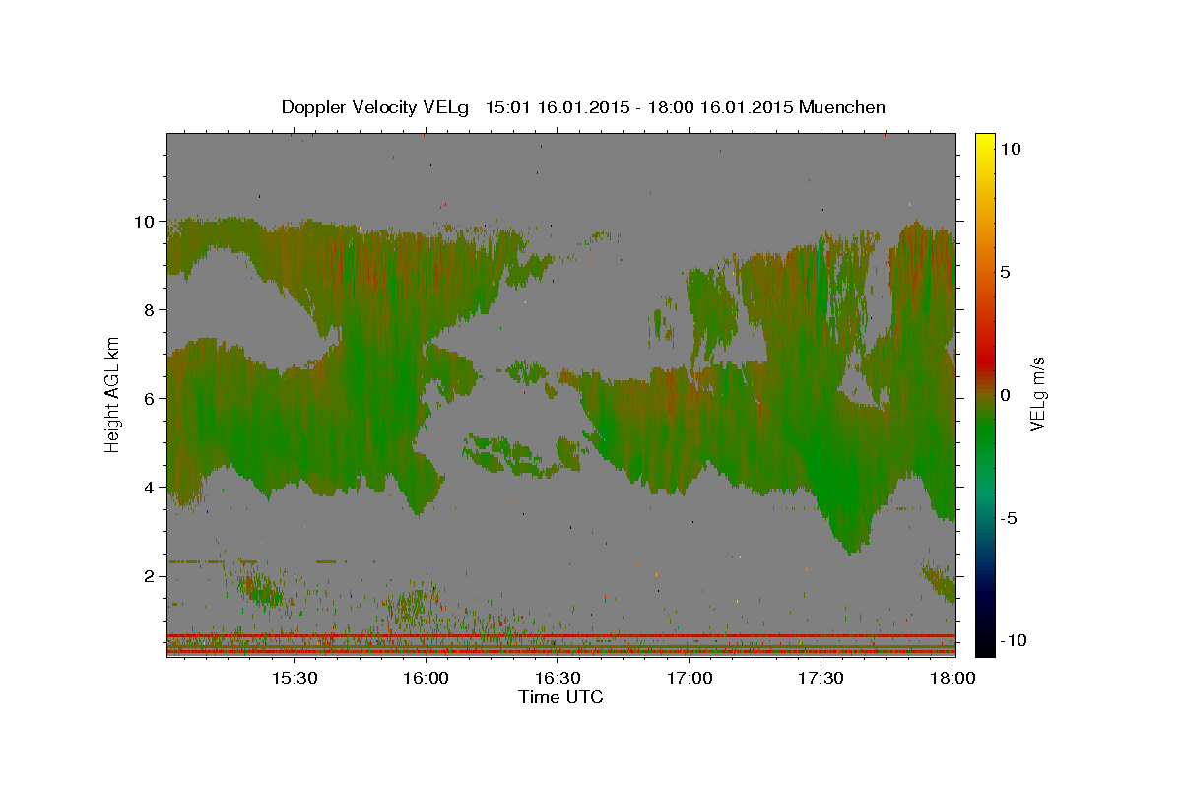Click the height tick label 6

(x=152, y=399)
